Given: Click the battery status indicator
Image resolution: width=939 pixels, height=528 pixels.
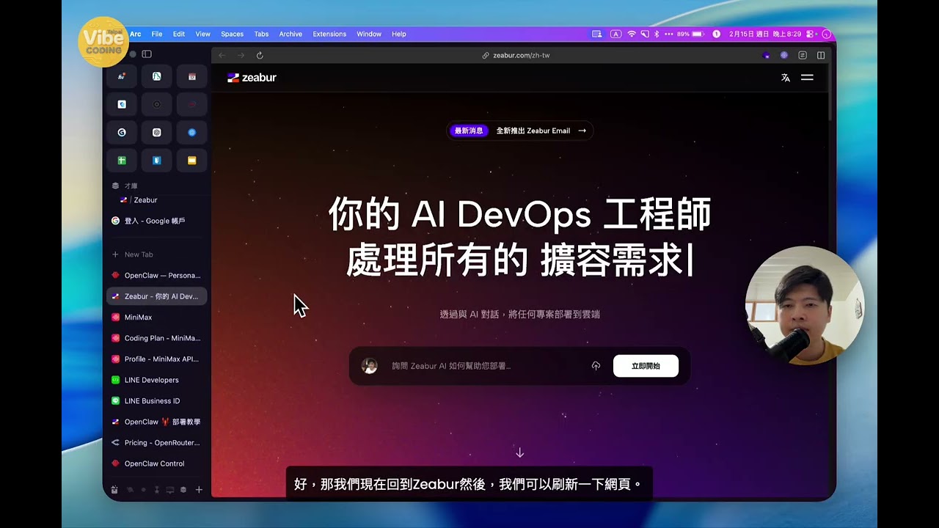Looking at the screenshot, I should 690,34.
